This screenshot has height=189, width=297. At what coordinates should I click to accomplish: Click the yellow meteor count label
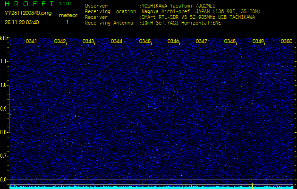(x=68, y=16)
